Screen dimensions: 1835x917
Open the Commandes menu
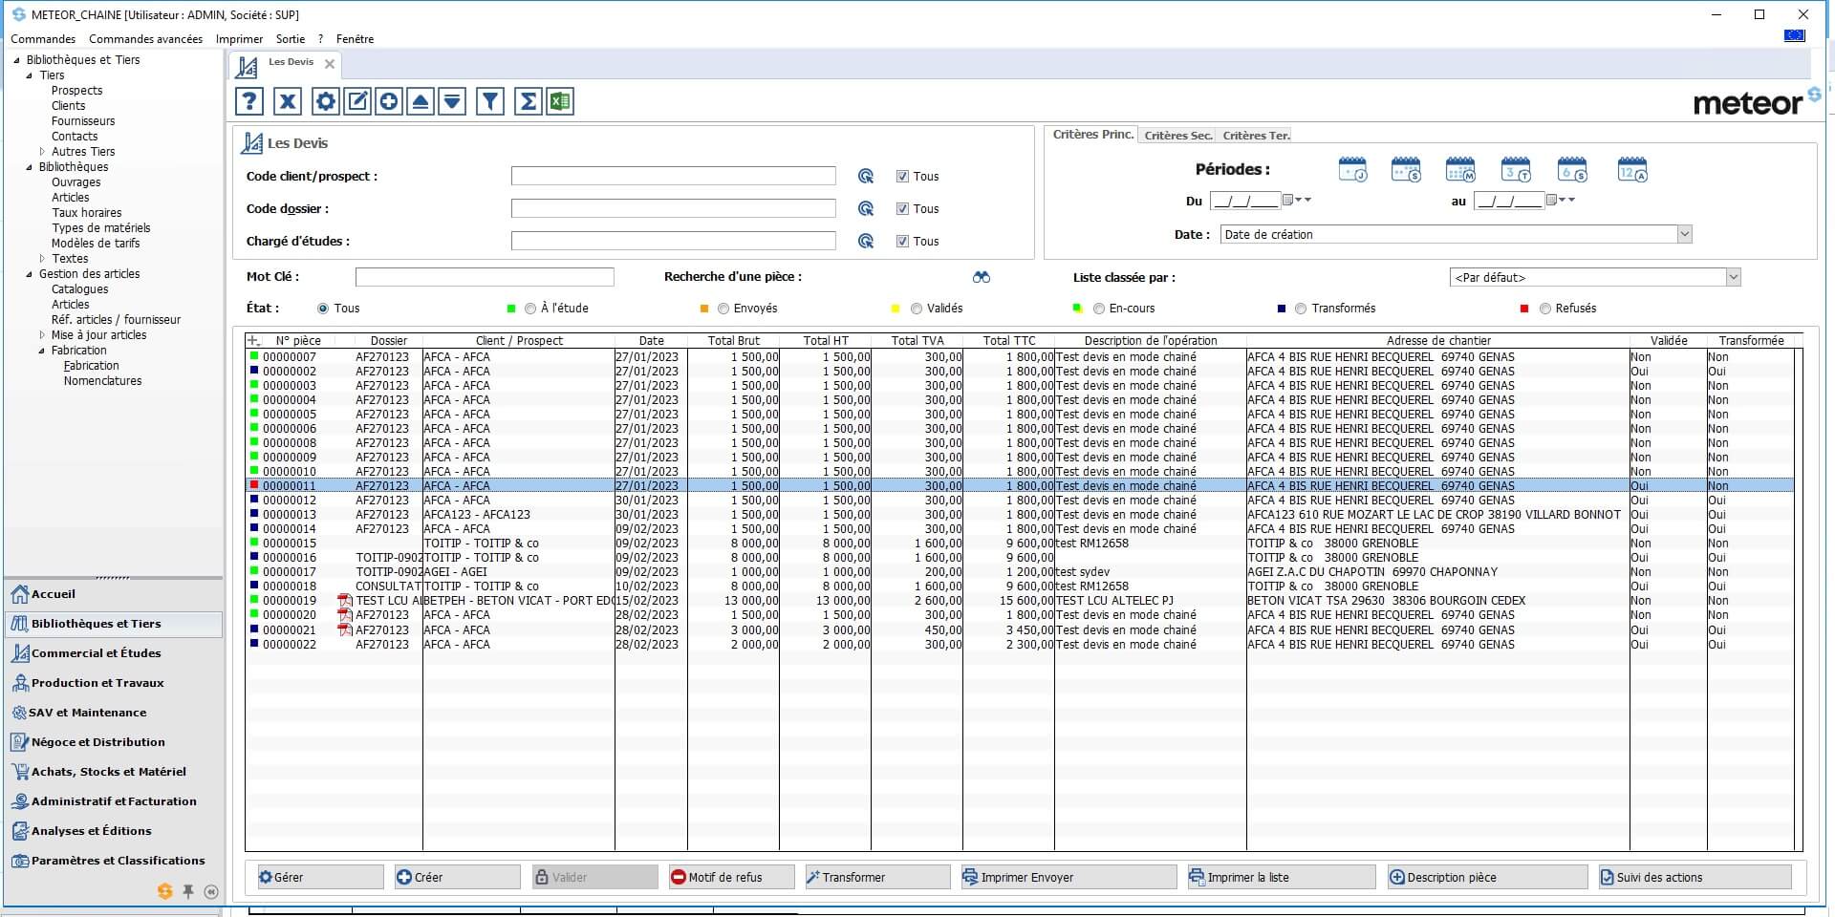click(43, 39)
